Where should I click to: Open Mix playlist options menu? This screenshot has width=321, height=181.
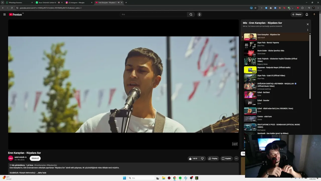pyautogui.click(x=308, y=30)
